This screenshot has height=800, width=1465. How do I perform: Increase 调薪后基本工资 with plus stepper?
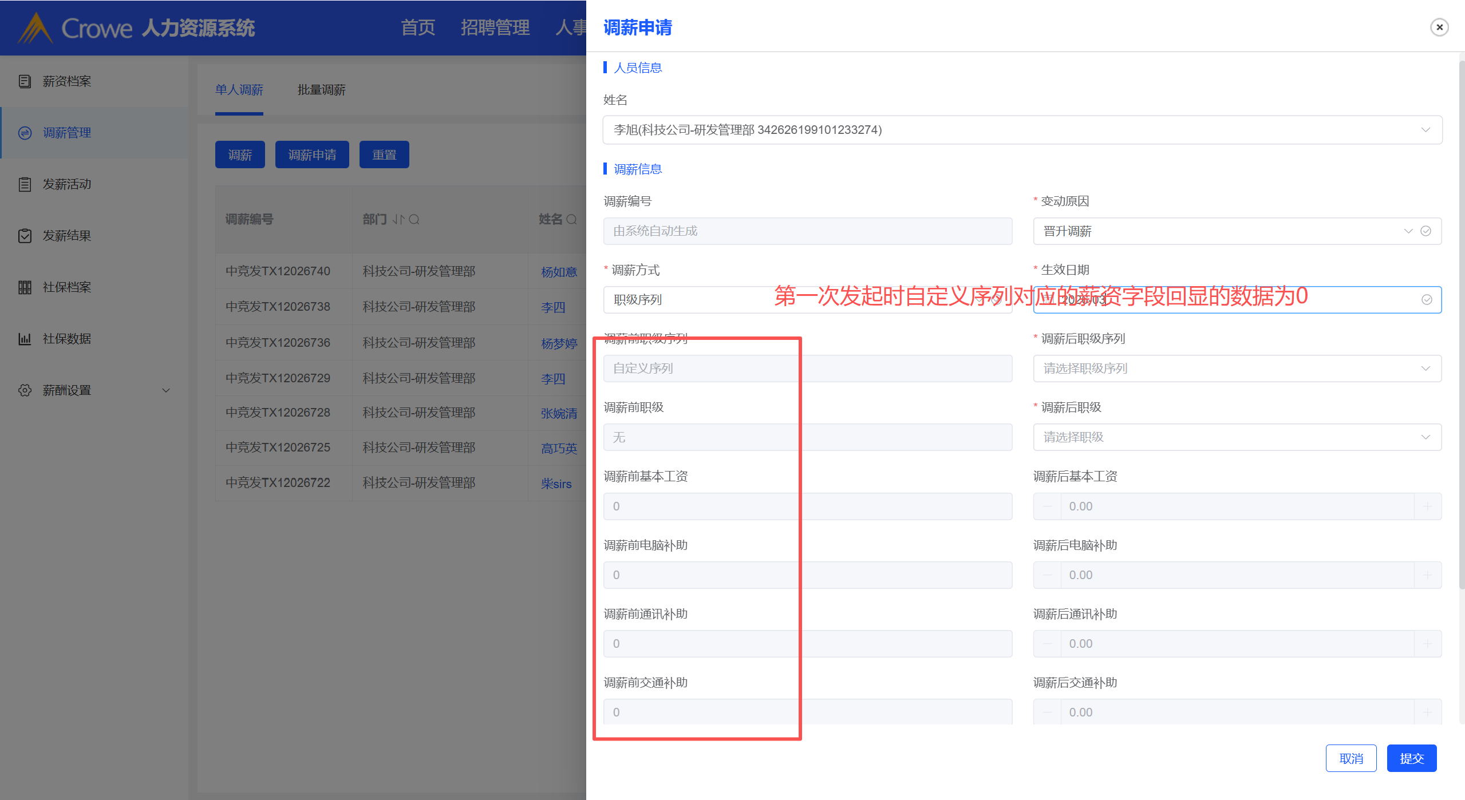tap(1427, 506)
